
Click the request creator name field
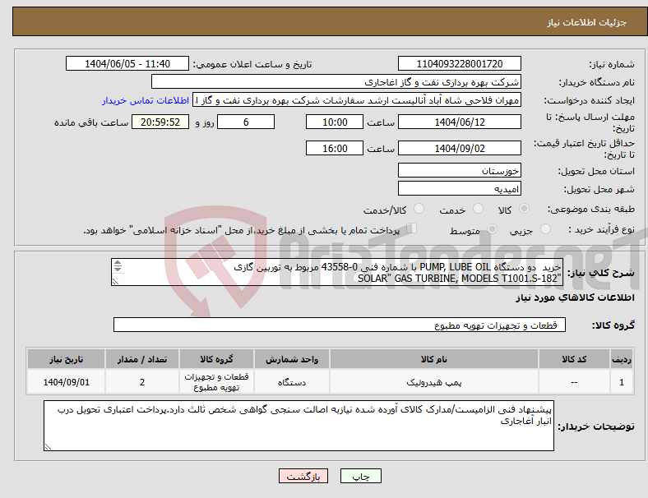[x=357, y=100]
